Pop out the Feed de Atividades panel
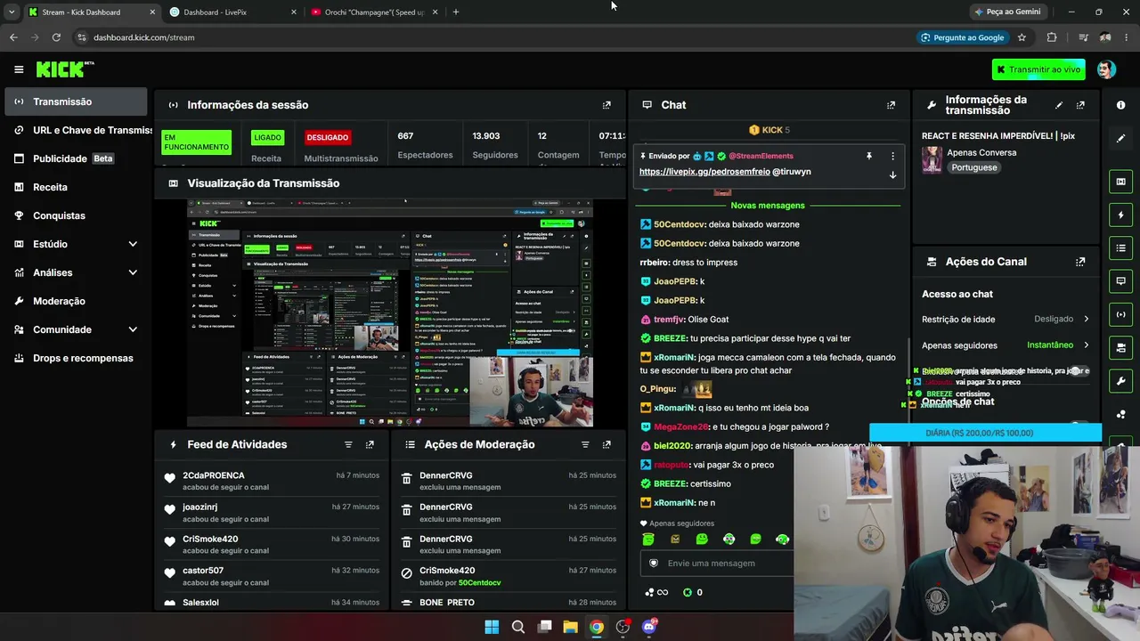This screenshot has height=641, width=1140. pos(370,444)
